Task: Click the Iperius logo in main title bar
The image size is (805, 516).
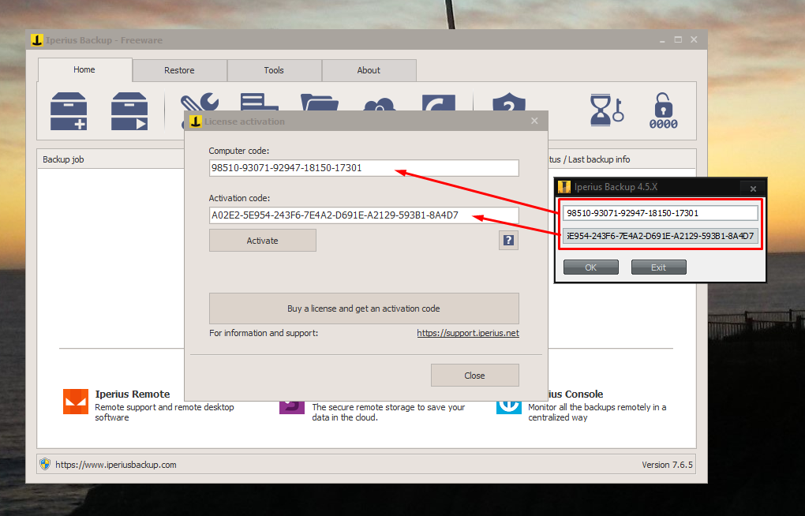Action: pos(37,40)
